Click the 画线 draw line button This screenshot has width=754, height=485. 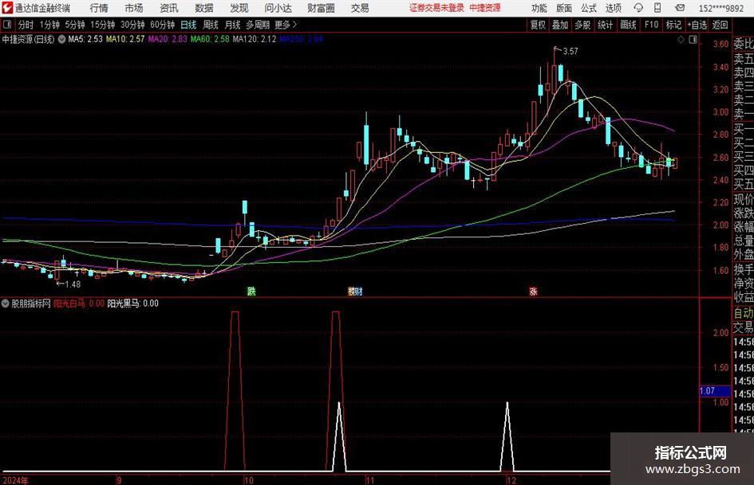(x=628, y=25)
